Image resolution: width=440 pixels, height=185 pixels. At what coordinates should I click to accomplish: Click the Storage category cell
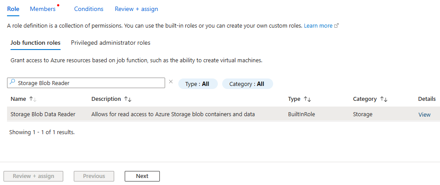(363, 114)
